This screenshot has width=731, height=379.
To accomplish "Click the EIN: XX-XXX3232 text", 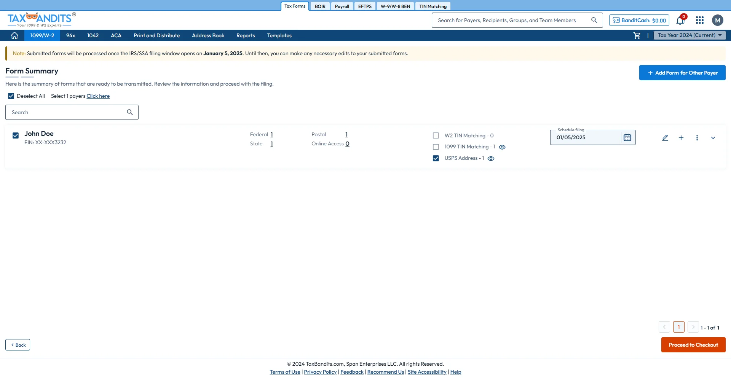I will (x=45, y=142).
